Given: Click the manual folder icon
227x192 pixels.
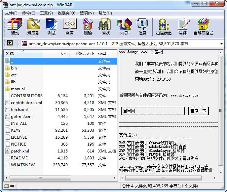Looking at the screenshot, I should coord(7,89).
